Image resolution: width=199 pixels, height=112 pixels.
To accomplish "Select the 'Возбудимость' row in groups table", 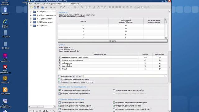I will coord(113,63).
